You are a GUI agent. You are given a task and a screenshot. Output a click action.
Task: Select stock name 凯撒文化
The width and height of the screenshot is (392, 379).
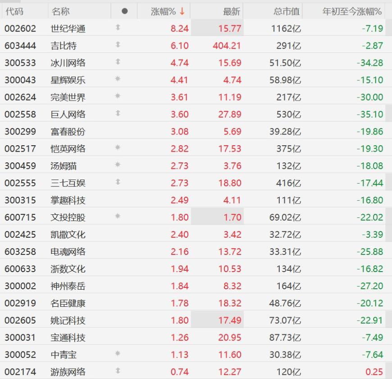pyautogui.click(x=68, y=235)
